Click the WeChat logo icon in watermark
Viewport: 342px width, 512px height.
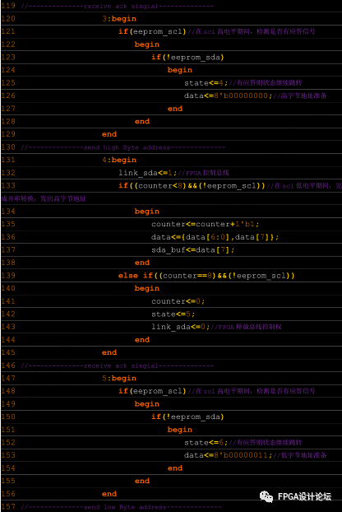[x=266, y=496]
